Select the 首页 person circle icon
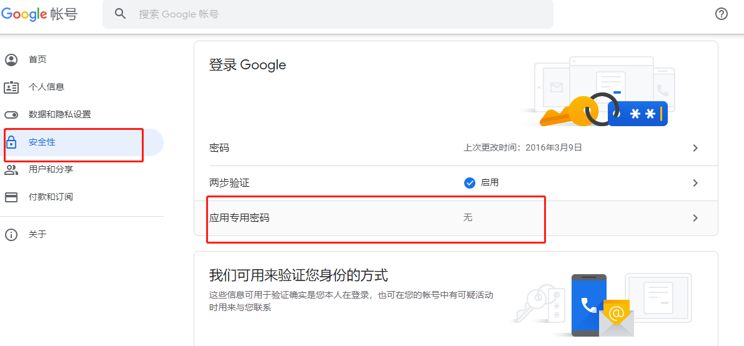 [x=11, y=60]
